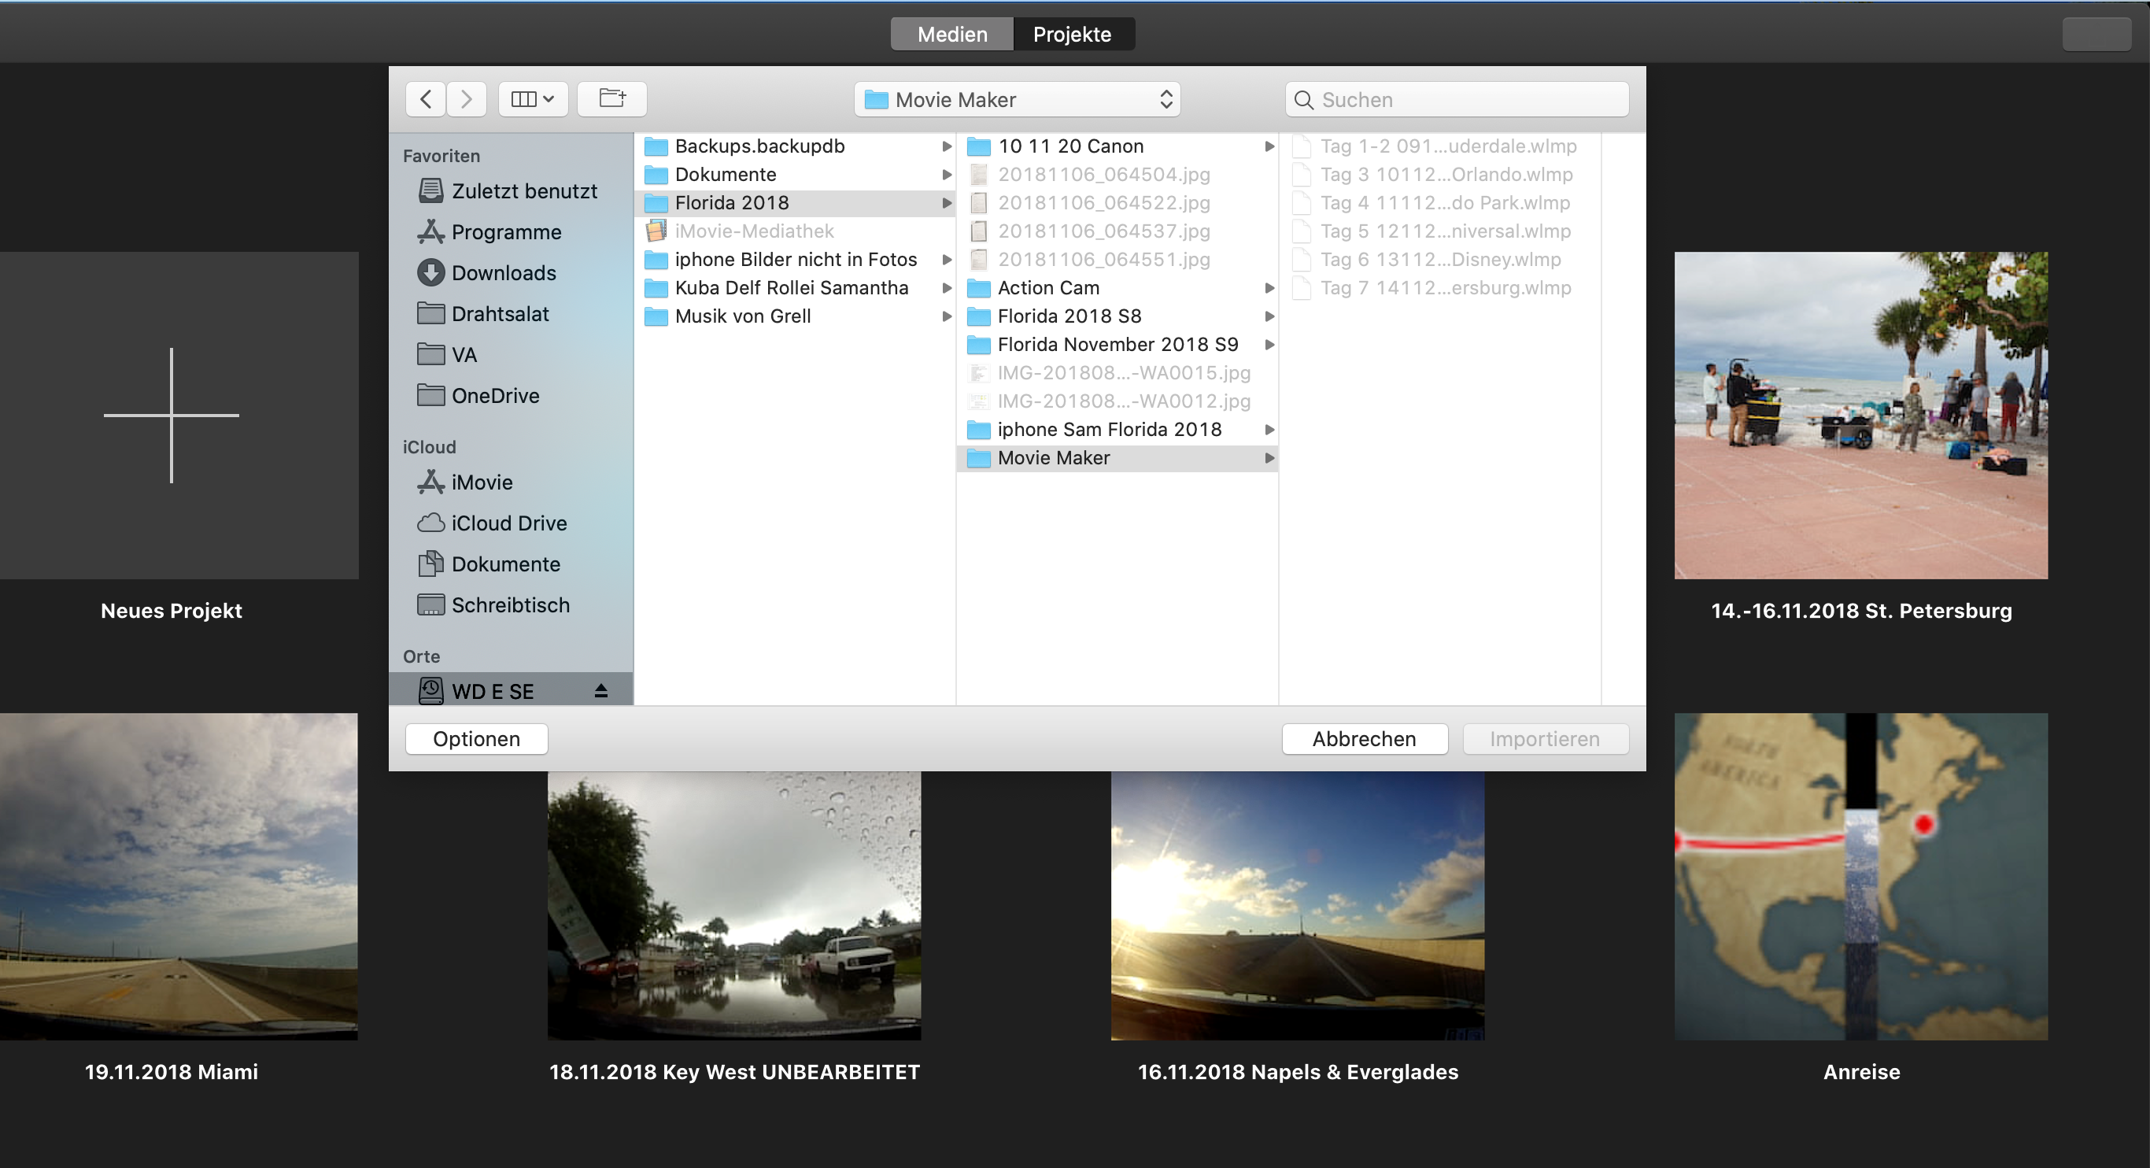The height and width of the screenshot is (1168, 2150).
Task: Open Schreibtisch location in sidebar
Action: (x=510, y=605)
